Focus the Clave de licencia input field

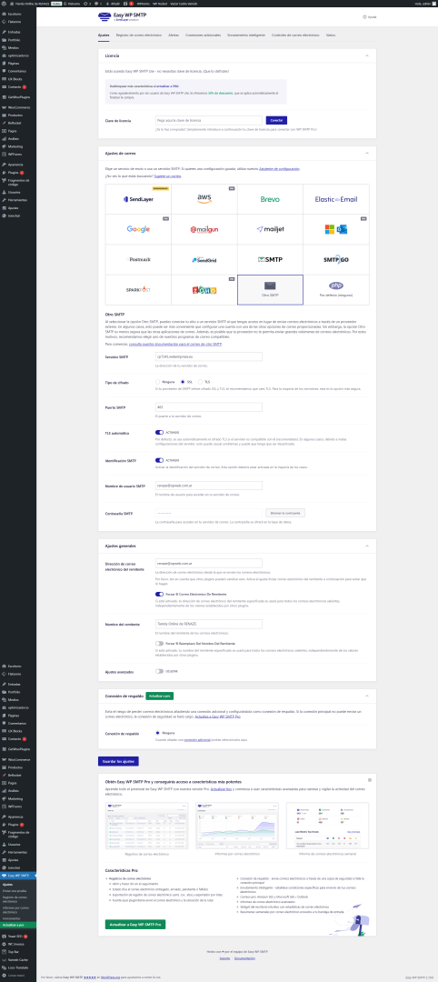point(208,120)
